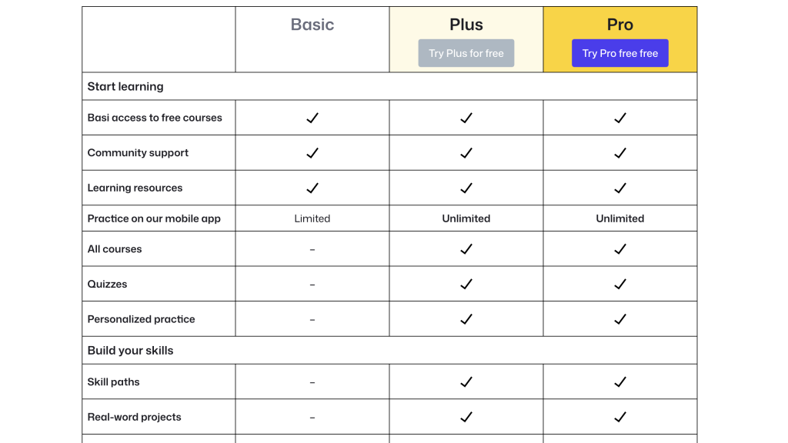Viewport: 788px width, 443px height.
Task: Collapse the Personalized practice row
Action: [x=141, y=318]
